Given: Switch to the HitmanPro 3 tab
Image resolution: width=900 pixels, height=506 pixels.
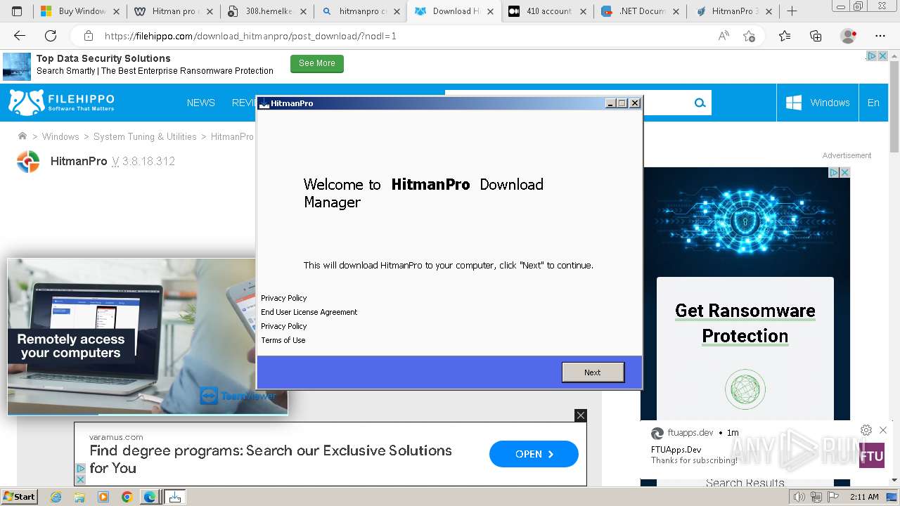Looking at the screenshot, I should pos(734,11).
